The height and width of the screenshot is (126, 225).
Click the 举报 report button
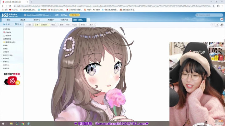[68, 25]
